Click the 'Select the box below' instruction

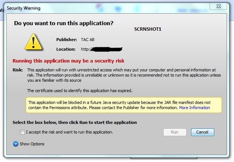tap(75, 122)
